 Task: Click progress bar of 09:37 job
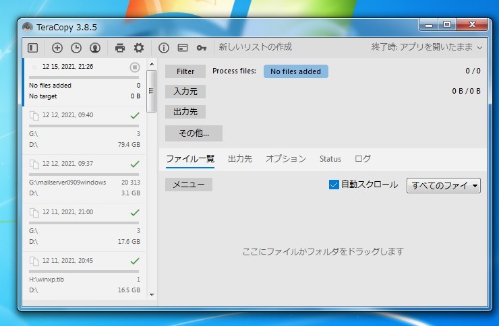click(x=84, y=174)
